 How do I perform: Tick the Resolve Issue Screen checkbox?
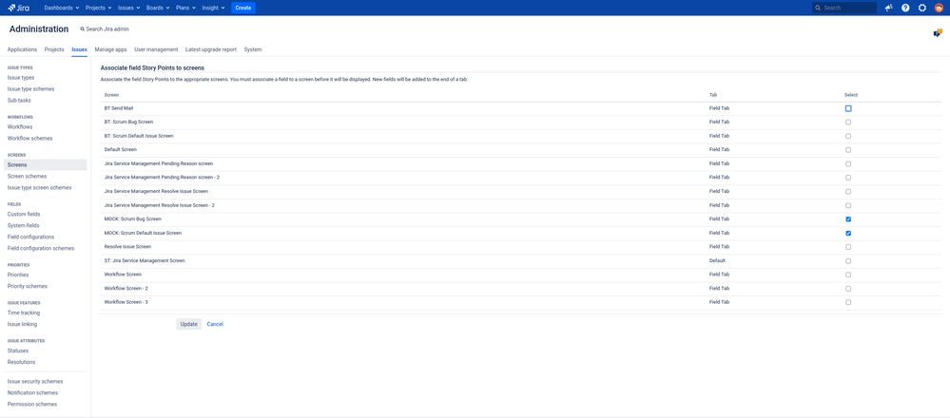[848, 247]
